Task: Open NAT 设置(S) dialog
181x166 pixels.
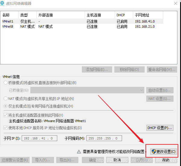Action: click(160, 99)
